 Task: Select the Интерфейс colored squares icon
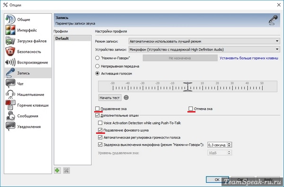coord(10,30)
